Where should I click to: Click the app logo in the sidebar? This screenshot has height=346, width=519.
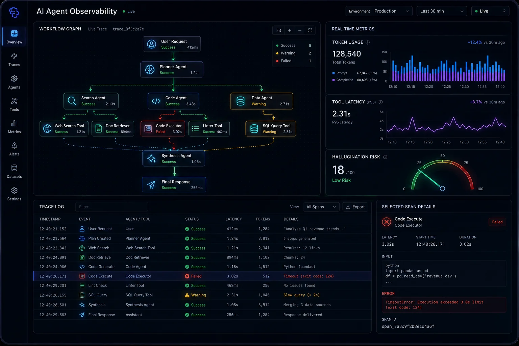coord(14,13)
